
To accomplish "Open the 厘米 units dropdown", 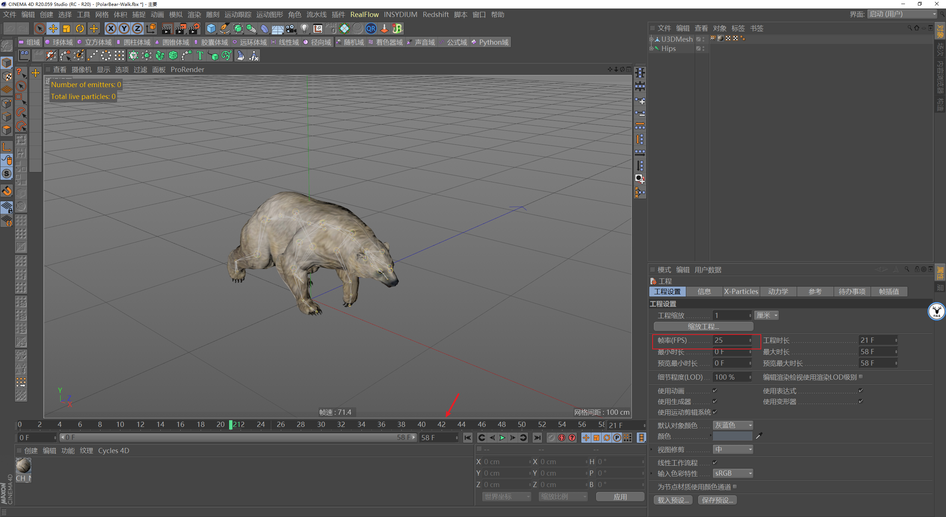I will click(767, 315).
